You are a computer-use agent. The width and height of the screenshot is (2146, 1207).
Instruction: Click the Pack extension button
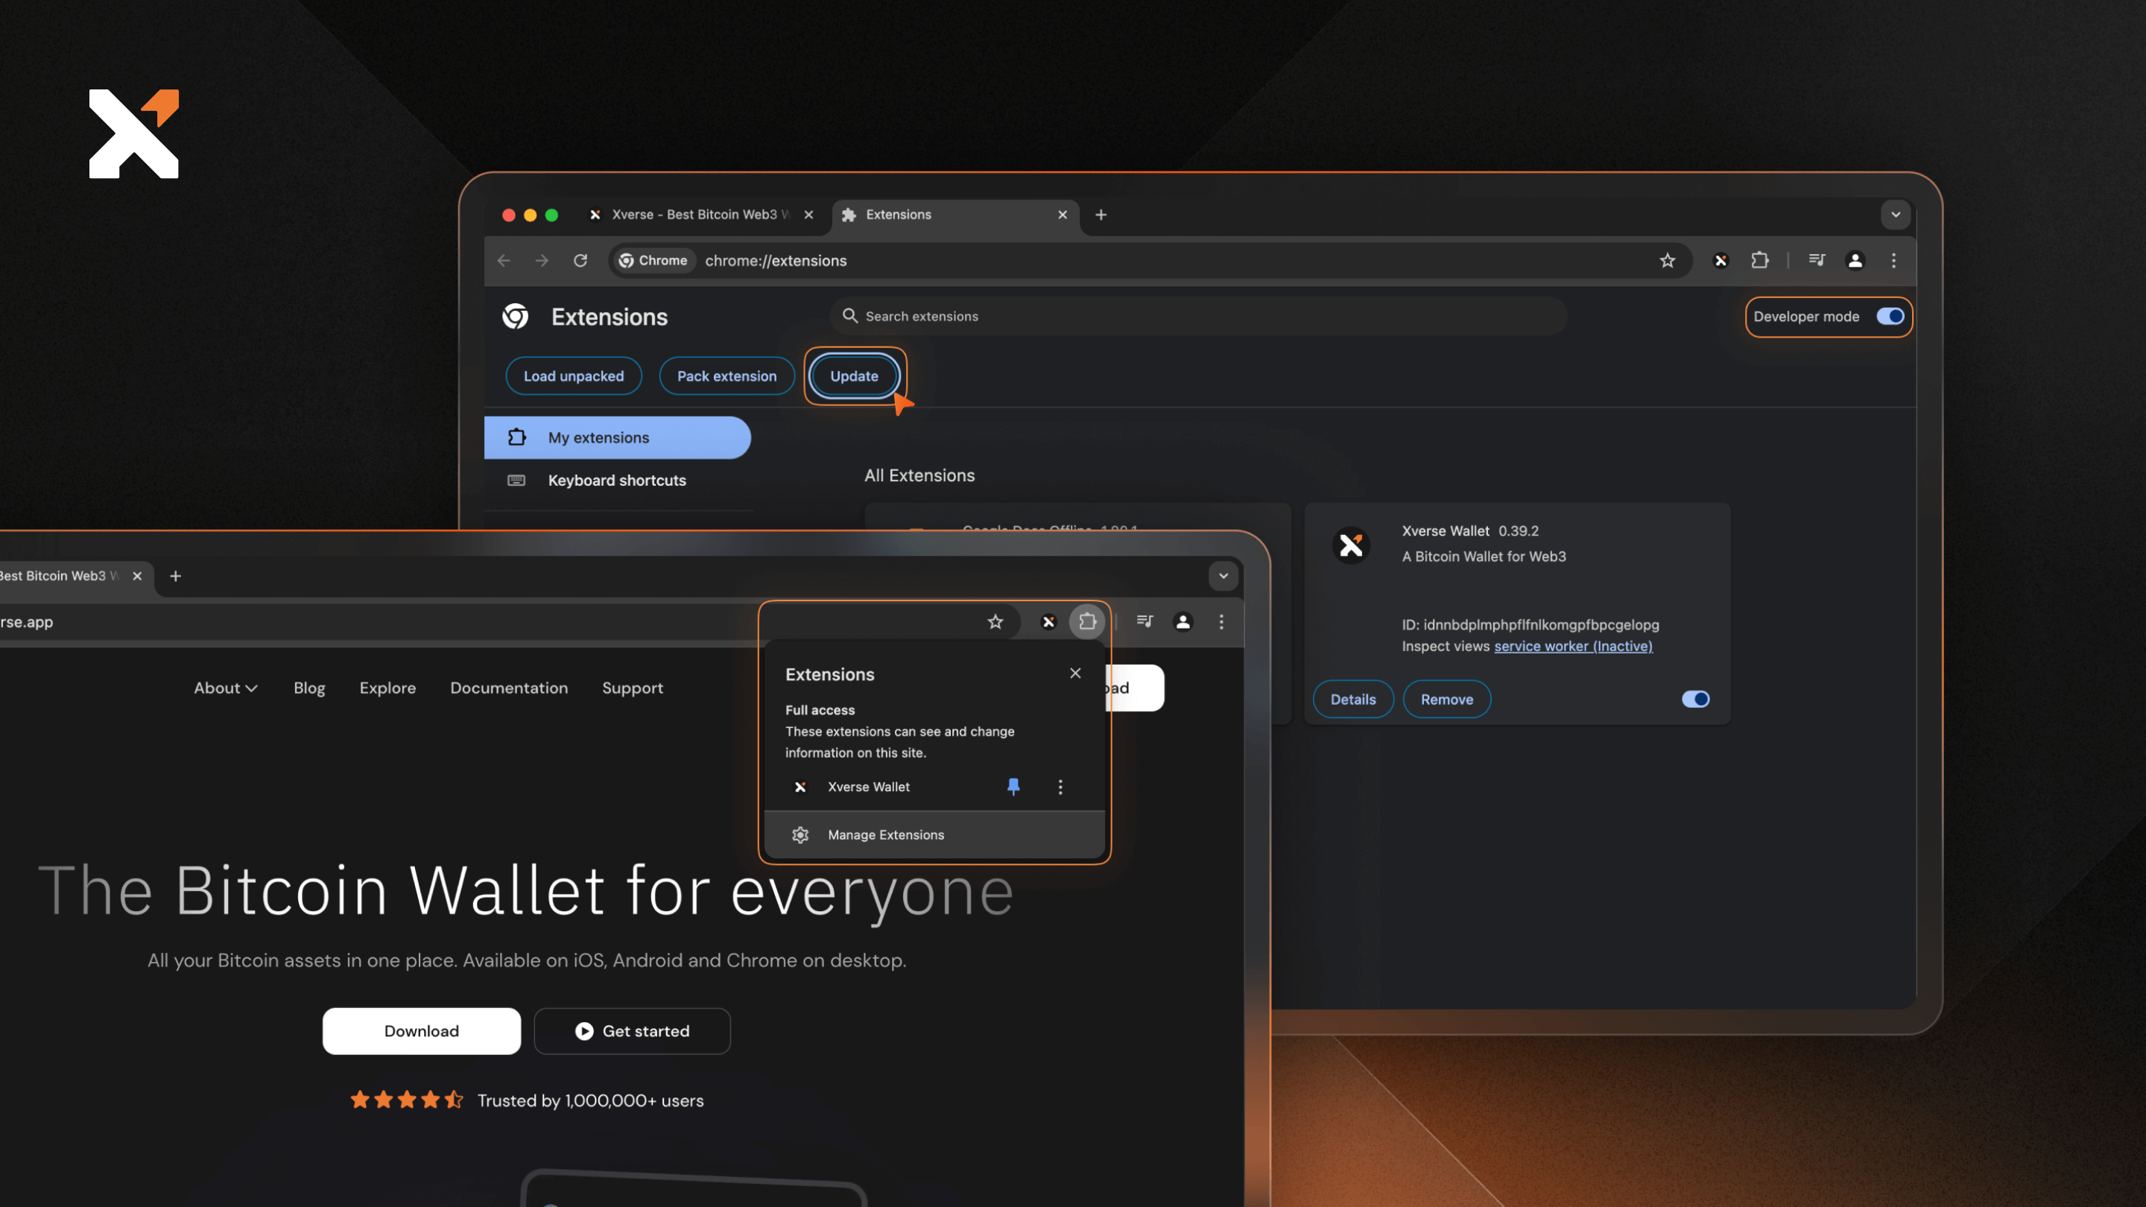click(x=727, y=376)
